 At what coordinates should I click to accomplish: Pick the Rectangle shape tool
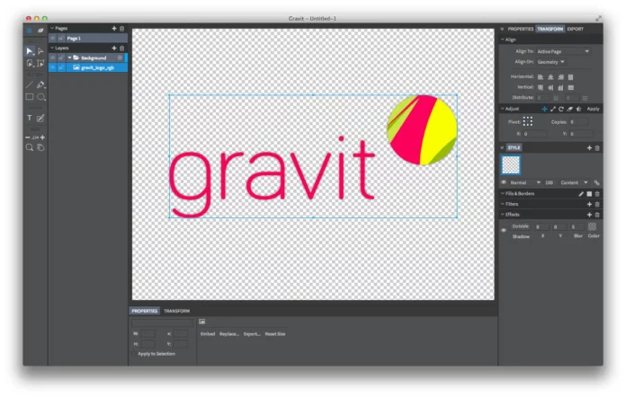pyautogui.click(x=30, y=97)
